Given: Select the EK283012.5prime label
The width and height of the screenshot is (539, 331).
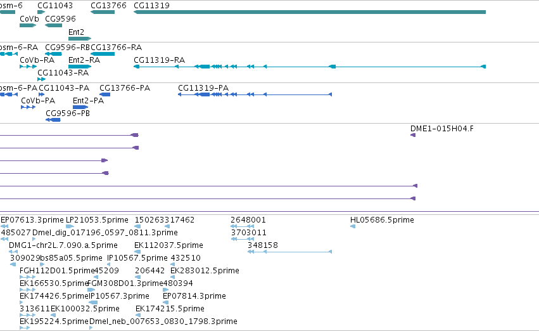Looking at the screenshot, I should point(205,271).
